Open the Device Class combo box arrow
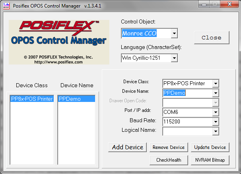The width and height of the screenshot is (241, 174). pos(215,84)
